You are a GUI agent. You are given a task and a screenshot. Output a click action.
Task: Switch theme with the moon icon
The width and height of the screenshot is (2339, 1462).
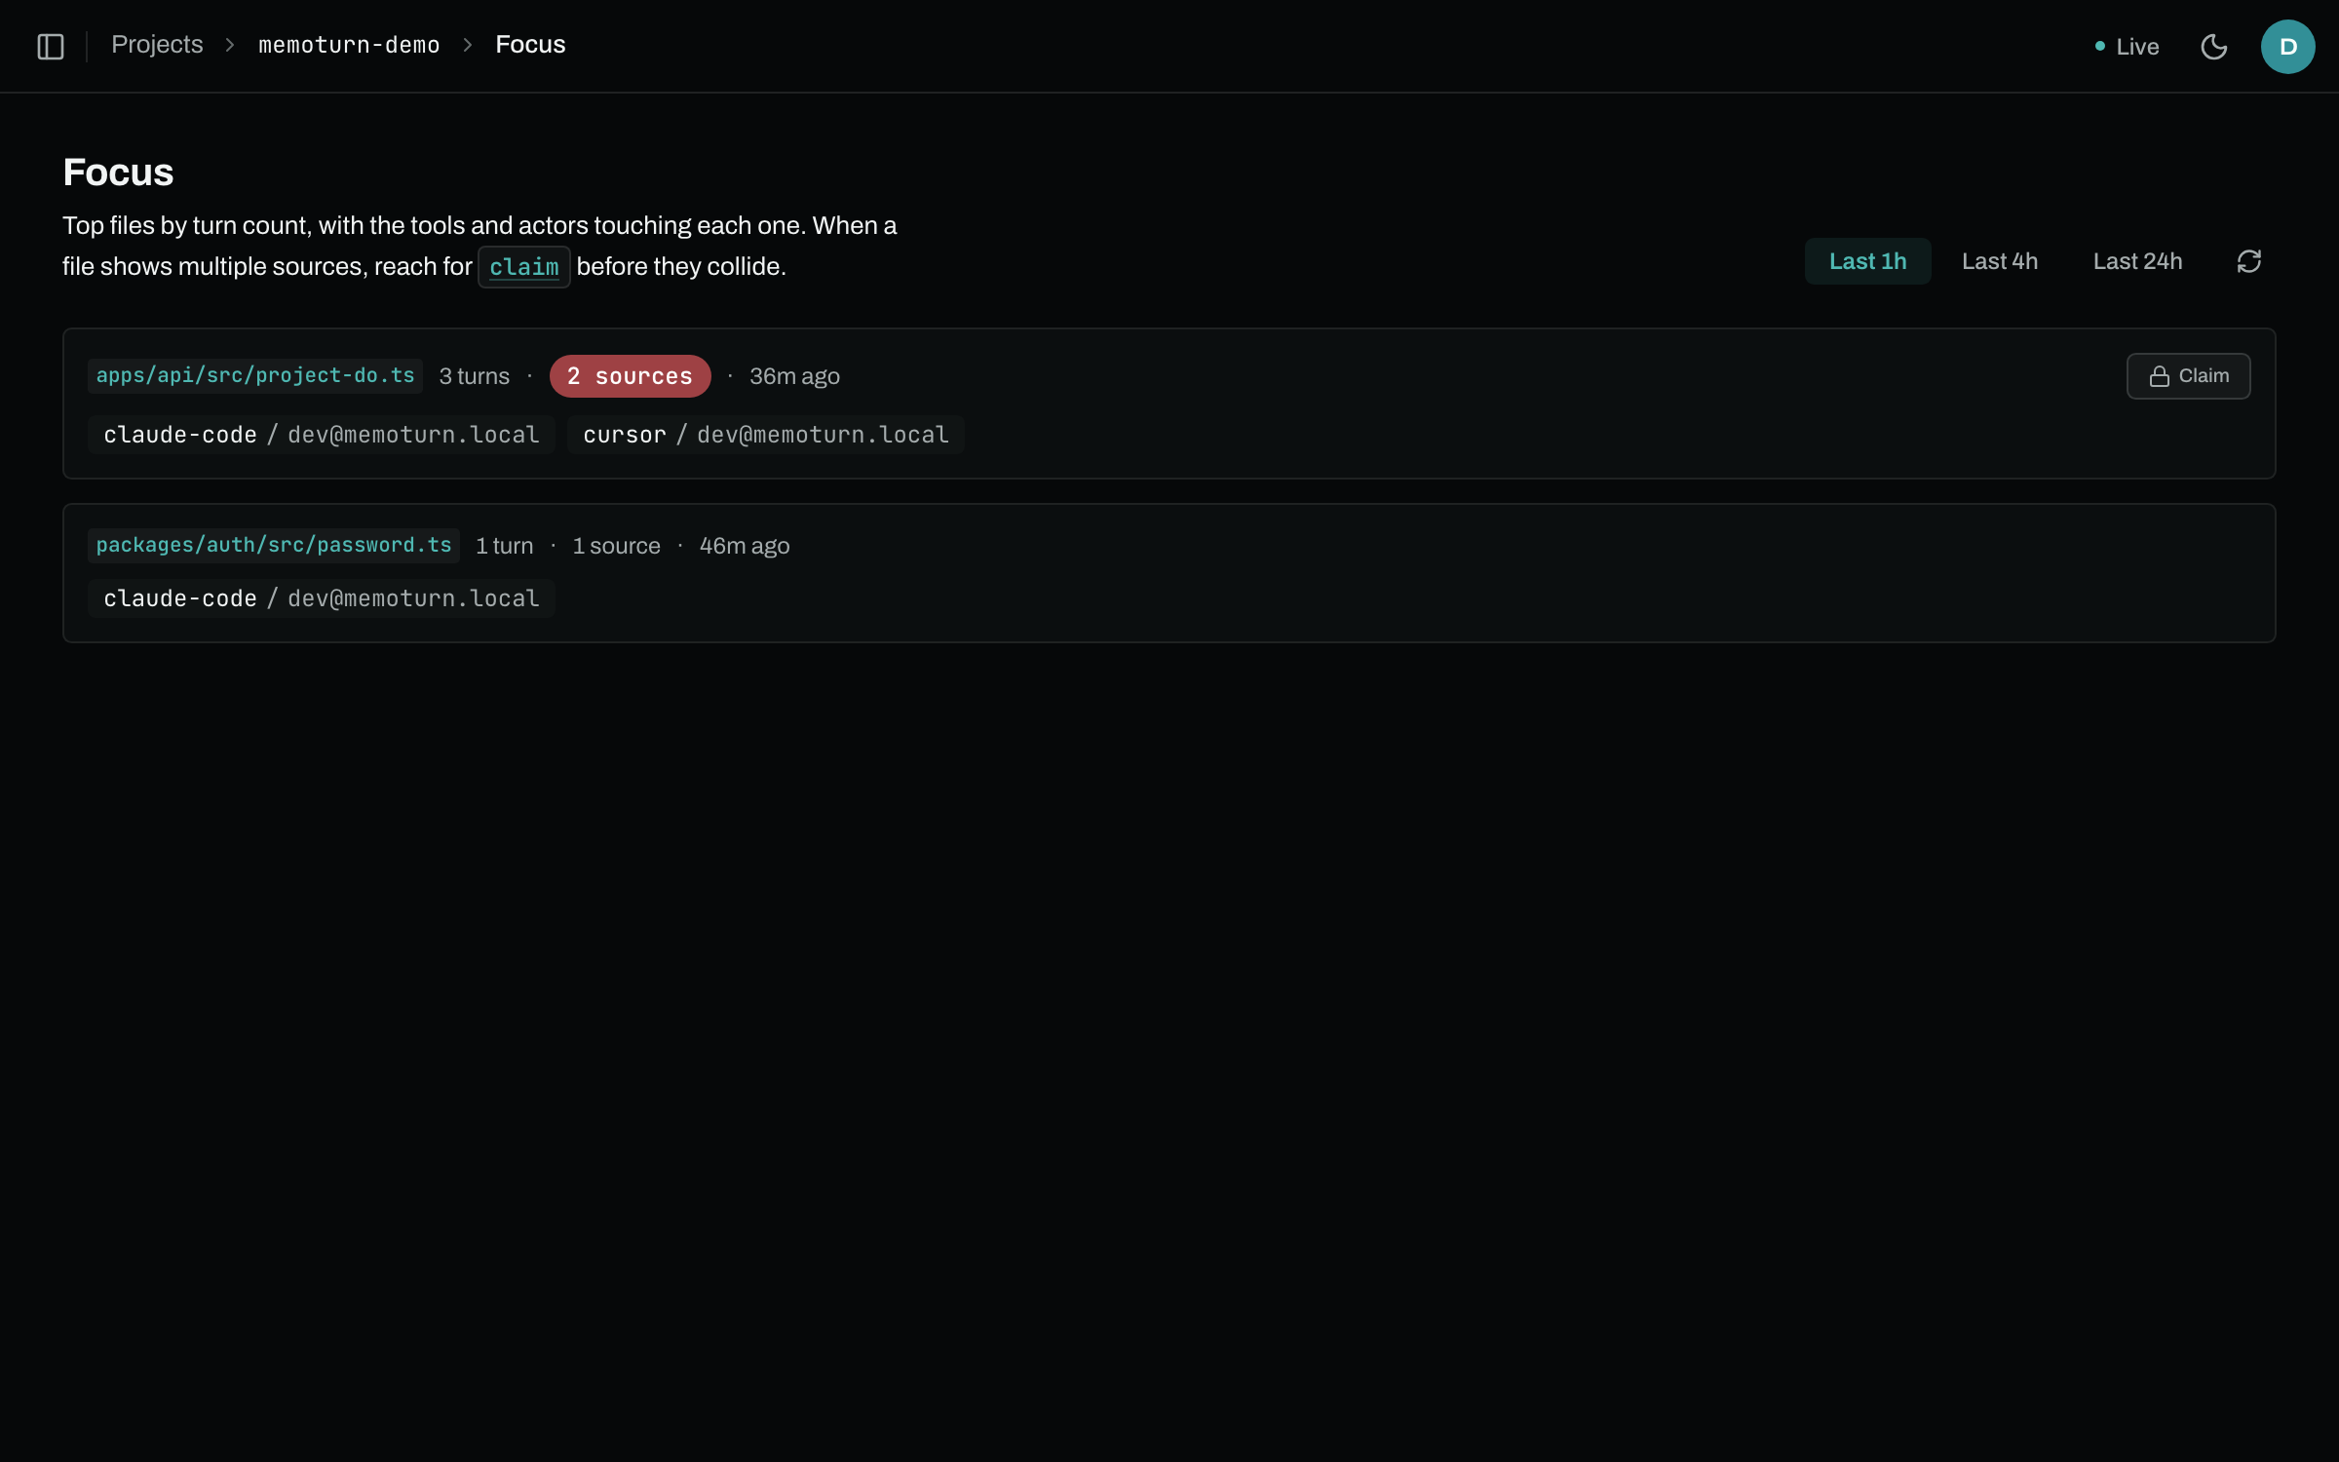[x=2214, y=46]
